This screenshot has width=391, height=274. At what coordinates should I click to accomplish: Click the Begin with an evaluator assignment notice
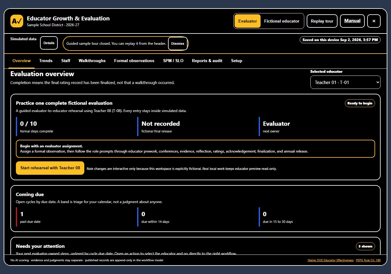(x=195, y=149)
